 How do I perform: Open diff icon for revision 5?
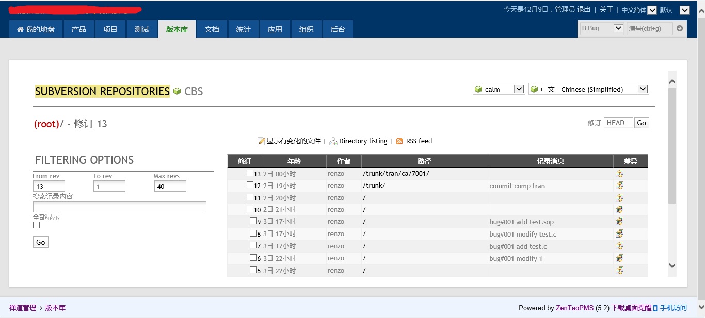click(619, 270)
